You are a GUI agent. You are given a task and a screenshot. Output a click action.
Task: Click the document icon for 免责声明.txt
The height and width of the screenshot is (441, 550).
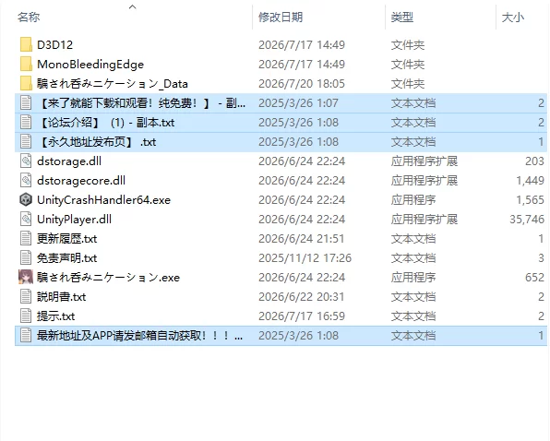pos(26,258)
